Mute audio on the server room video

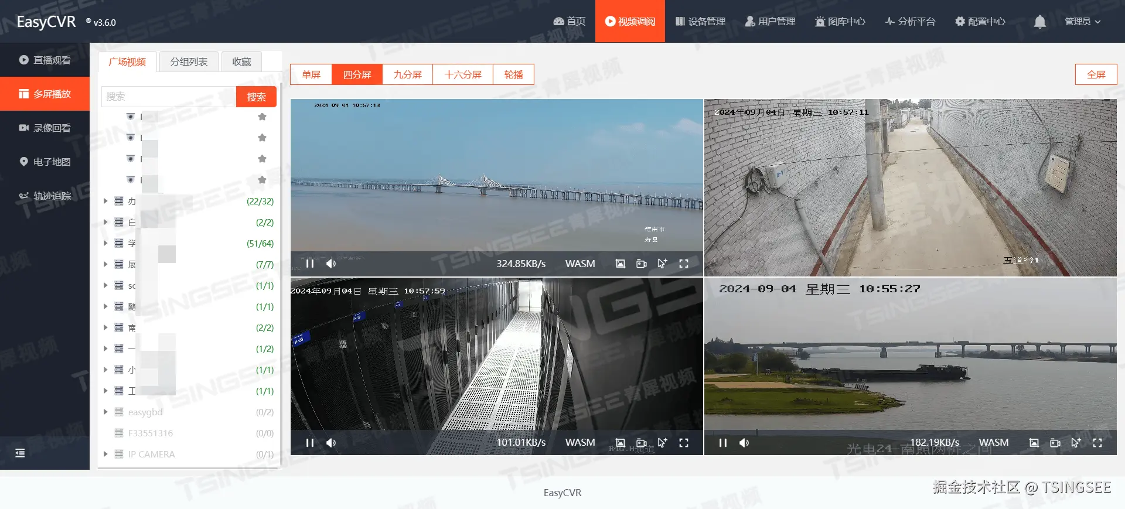click(331, 443)
